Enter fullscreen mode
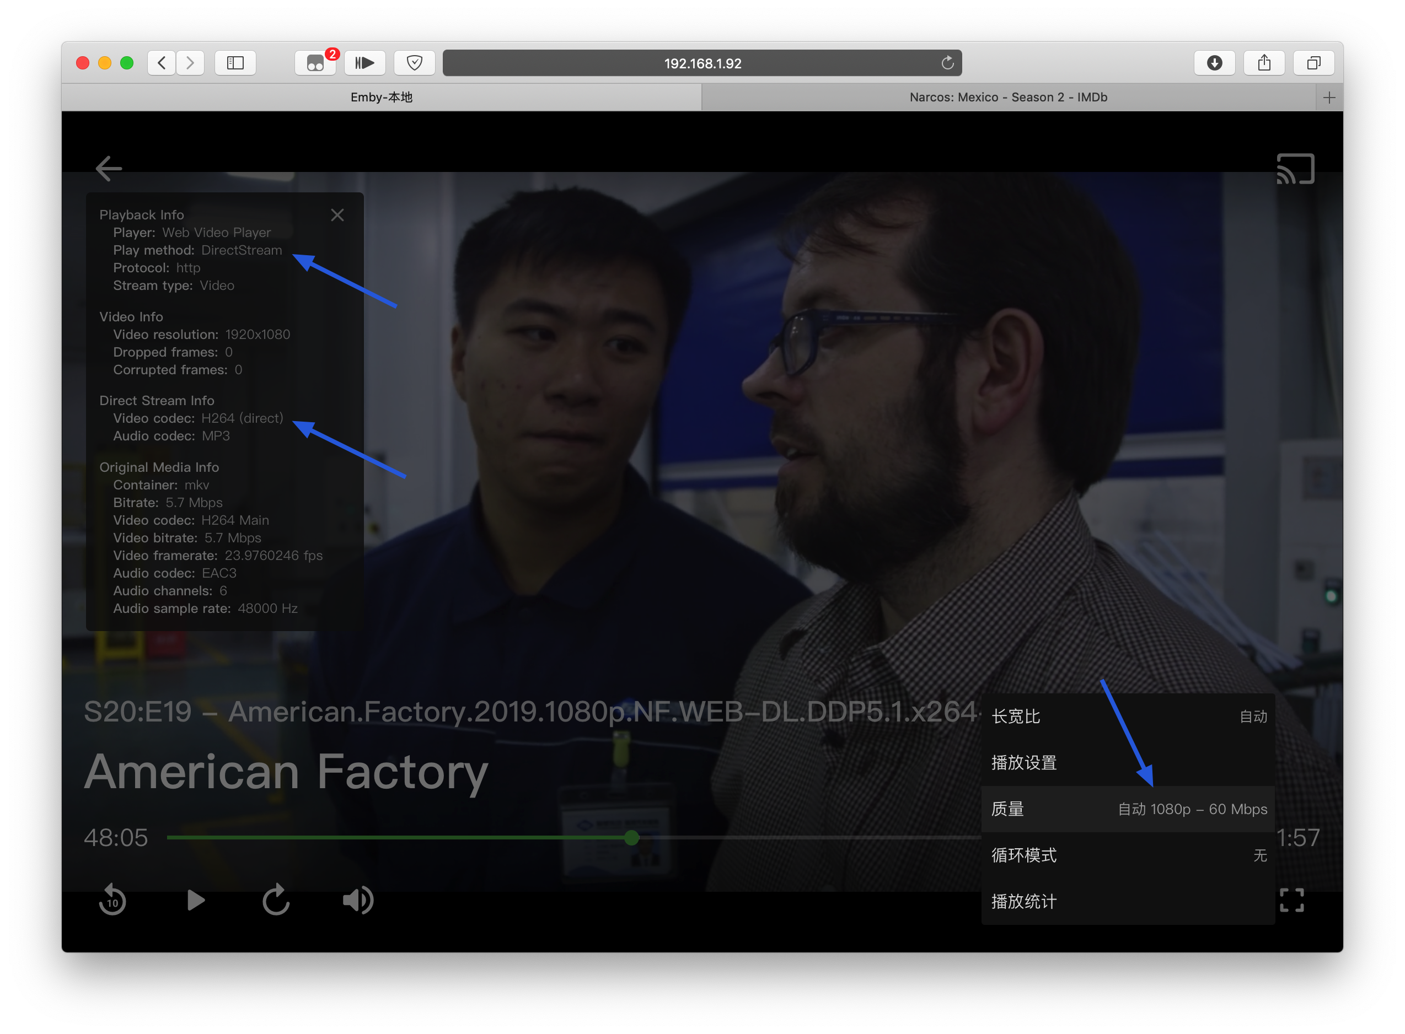 (x=1291, y=900)
